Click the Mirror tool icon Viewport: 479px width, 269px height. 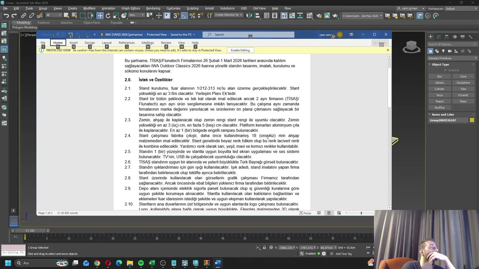[249, 16]
